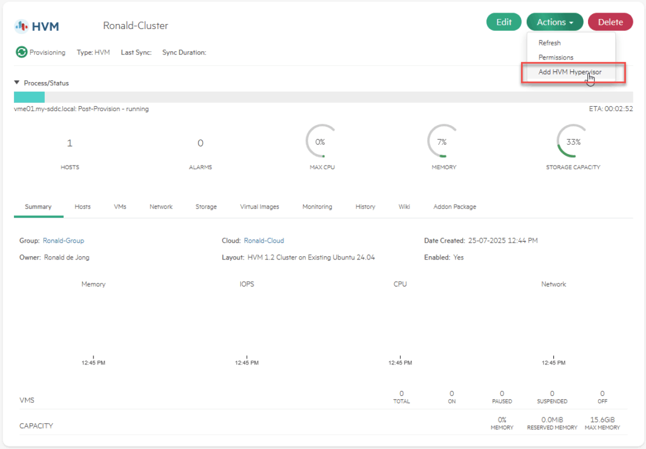Open the Ronald-Group link

(x=63, y=241)
